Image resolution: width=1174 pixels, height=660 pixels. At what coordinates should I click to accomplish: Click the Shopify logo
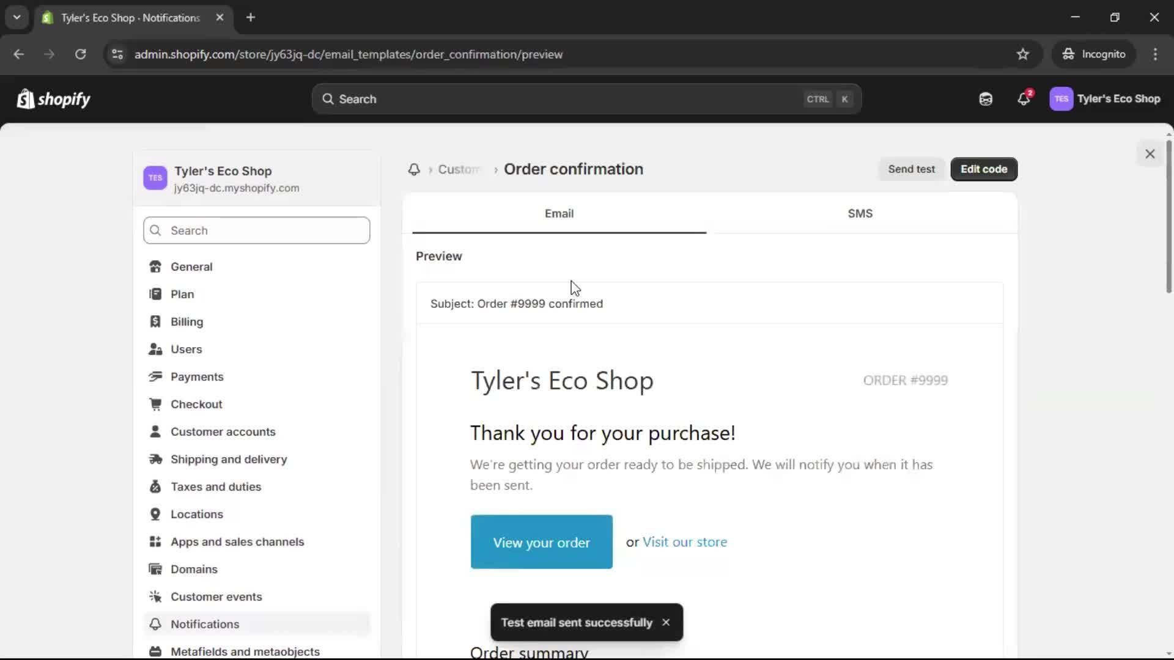coord(54,99)
